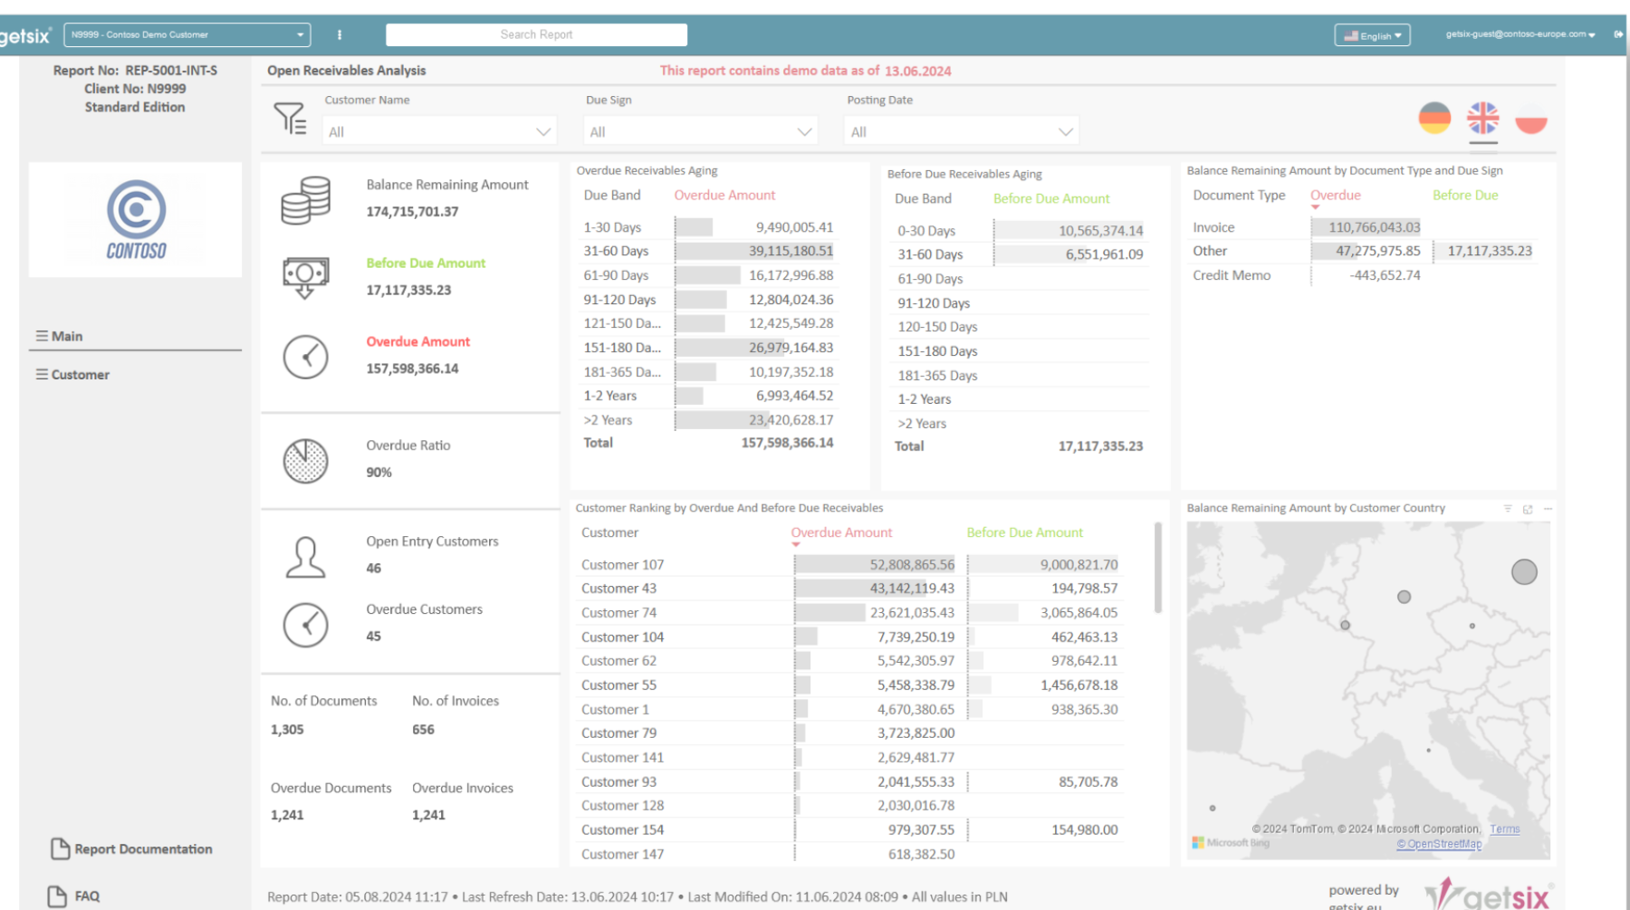Screen dimensions: 1630x910
Task: Sort by Overdue column in document type table
Action: 1336,196
